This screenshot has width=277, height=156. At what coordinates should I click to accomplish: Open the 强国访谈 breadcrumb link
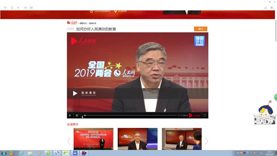[83, 23]
